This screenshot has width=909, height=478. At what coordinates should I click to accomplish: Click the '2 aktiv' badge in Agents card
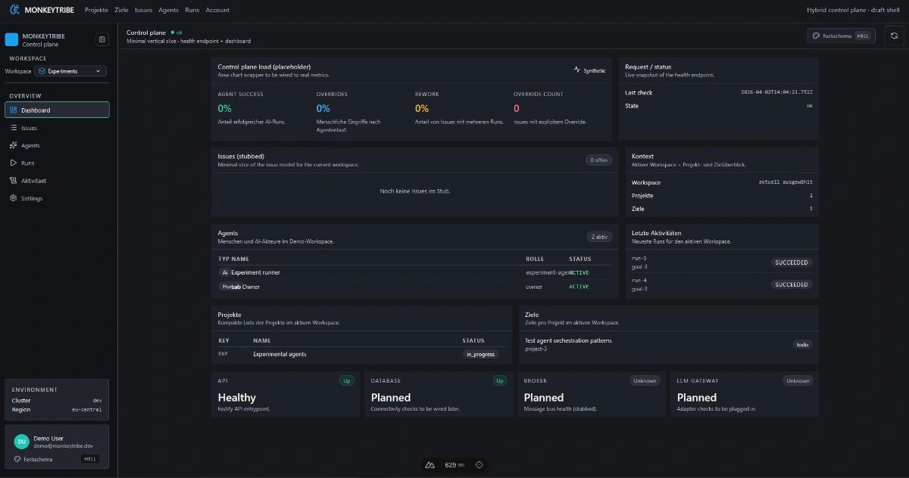pos(599,237)
